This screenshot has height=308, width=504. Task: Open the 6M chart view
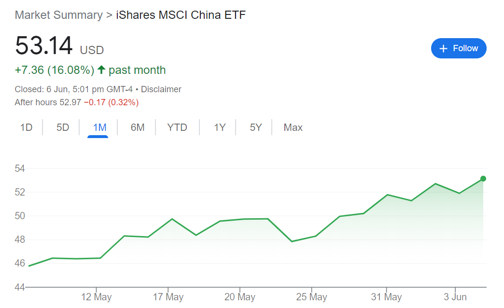[138, 127]
